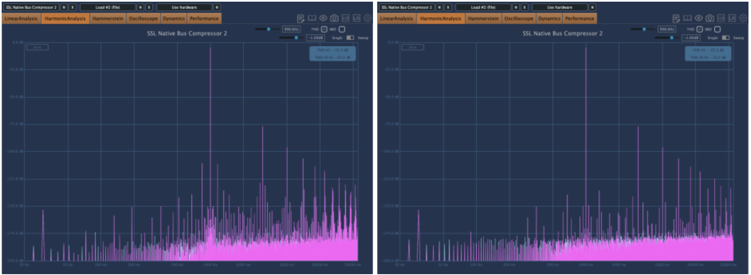Flip the Single/Sweep switch in right window
Screen dimensions: 751x275
point(726,38)
